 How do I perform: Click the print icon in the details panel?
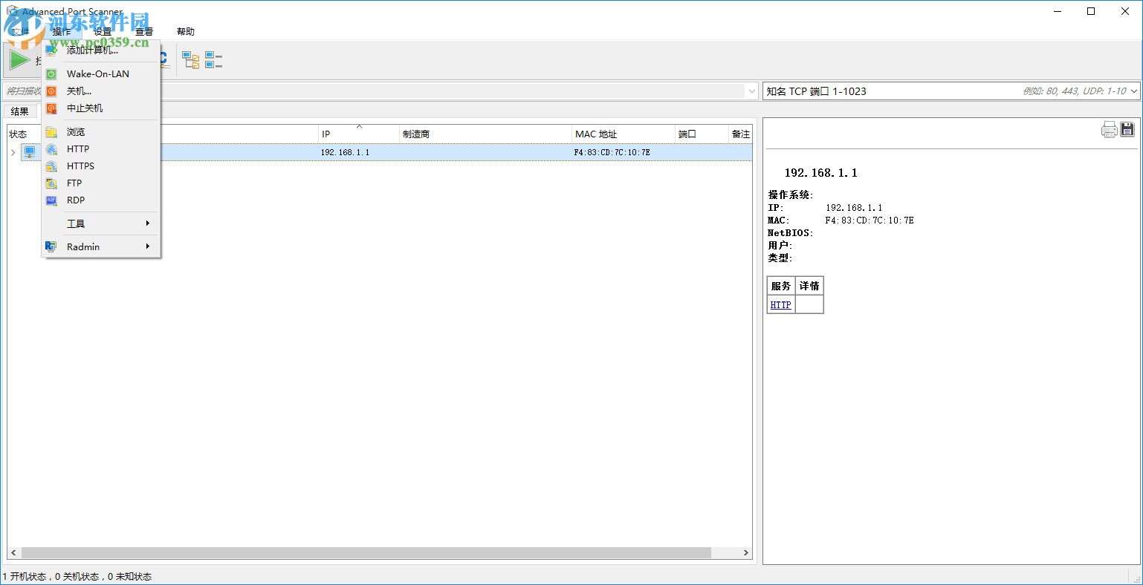click(x=1108, y=128)
